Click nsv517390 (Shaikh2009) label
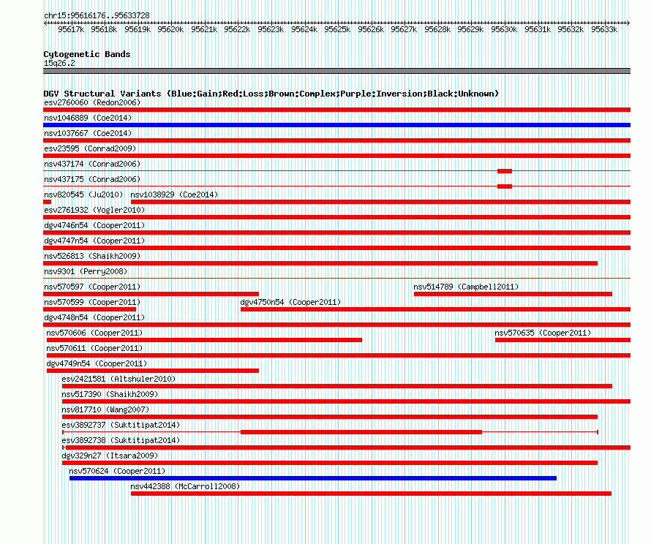 (x=110, y=394)
